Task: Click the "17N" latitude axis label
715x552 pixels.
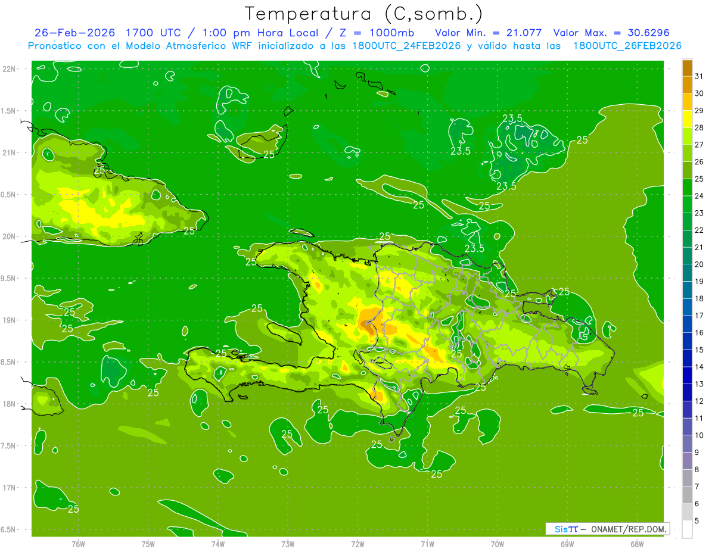Action: pos(9,488)
